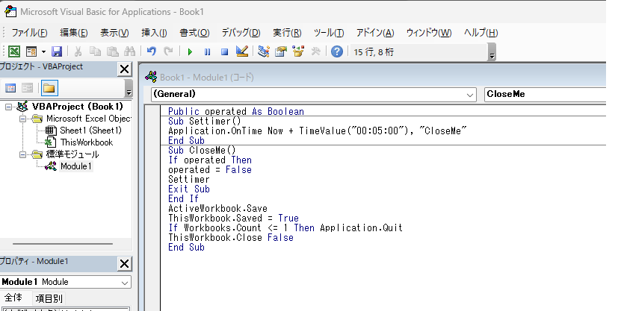Image resolution: width=618 pixels, height=311 pixels.
Task: Open the Module1 properties object dropdown
Action: point(125,283)
